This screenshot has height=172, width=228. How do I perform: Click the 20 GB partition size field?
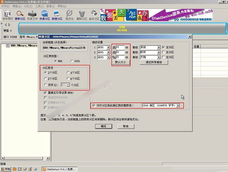120,52
